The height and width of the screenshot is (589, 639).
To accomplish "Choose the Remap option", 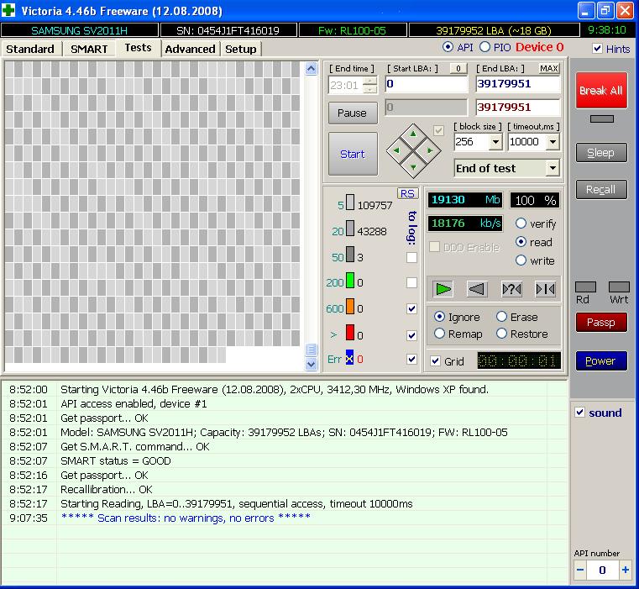I will click(440, 334).
